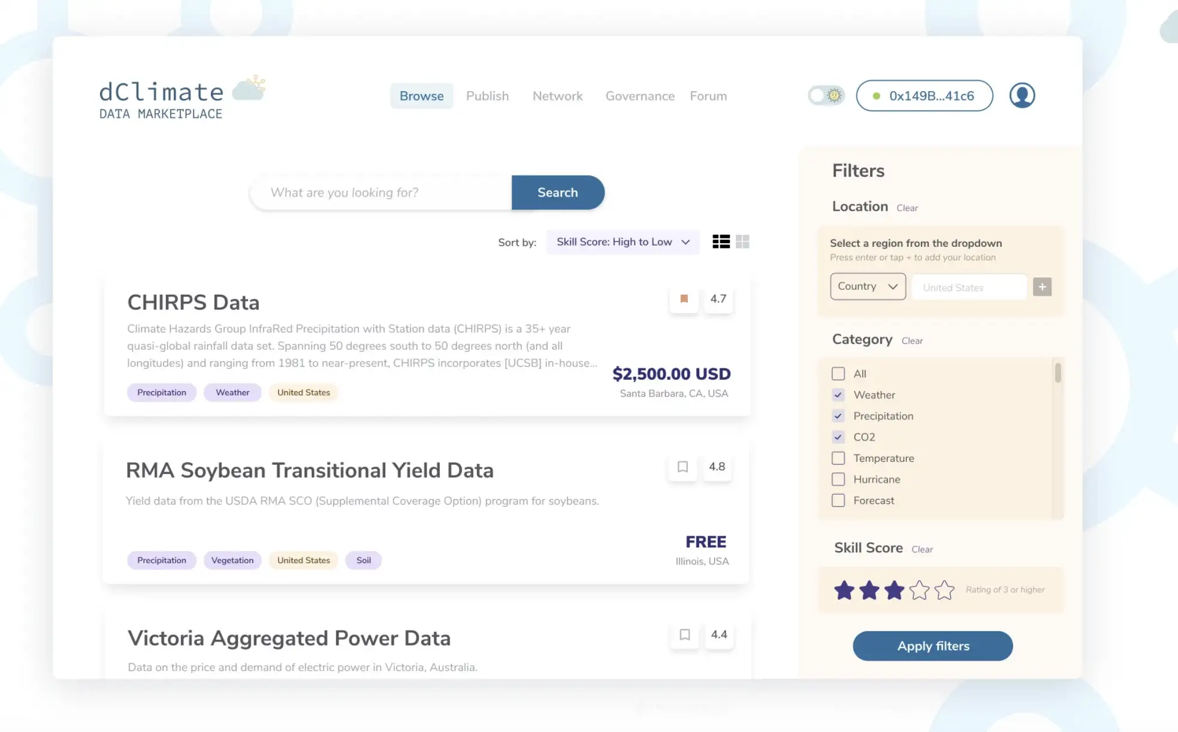This screenshot has width=1178, height=732.
Task: Go to the Publish tab
Action: pos(487,96)
